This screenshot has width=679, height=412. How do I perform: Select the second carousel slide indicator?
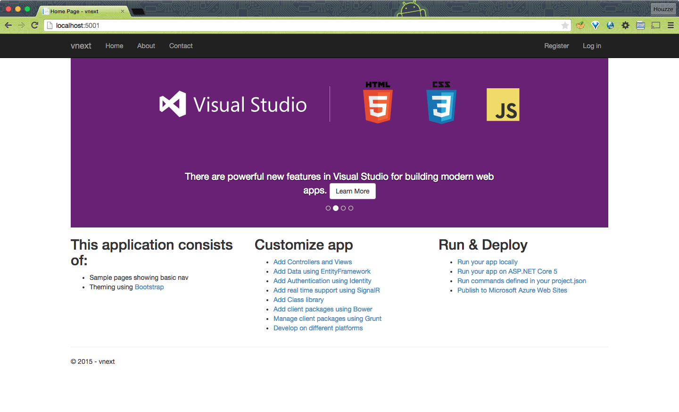(x=336, y=208)
